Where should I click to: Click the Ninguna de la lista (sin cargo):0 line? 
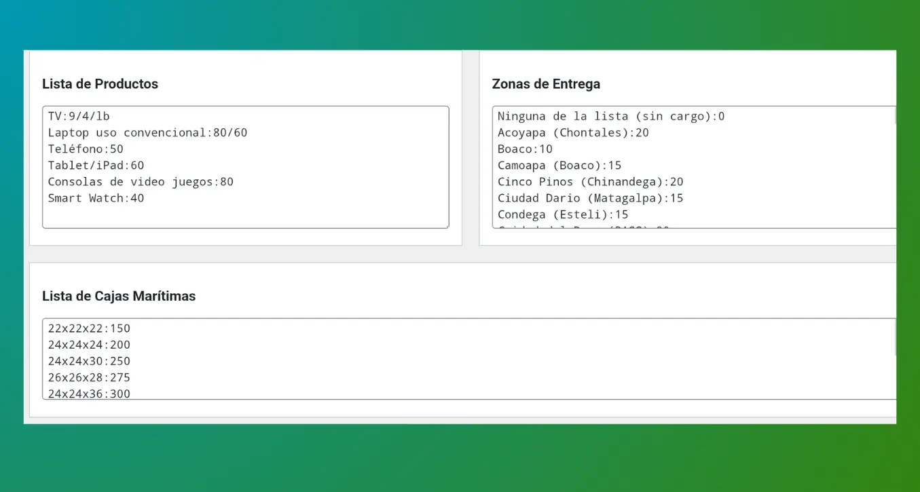click(x=610, y=116)
